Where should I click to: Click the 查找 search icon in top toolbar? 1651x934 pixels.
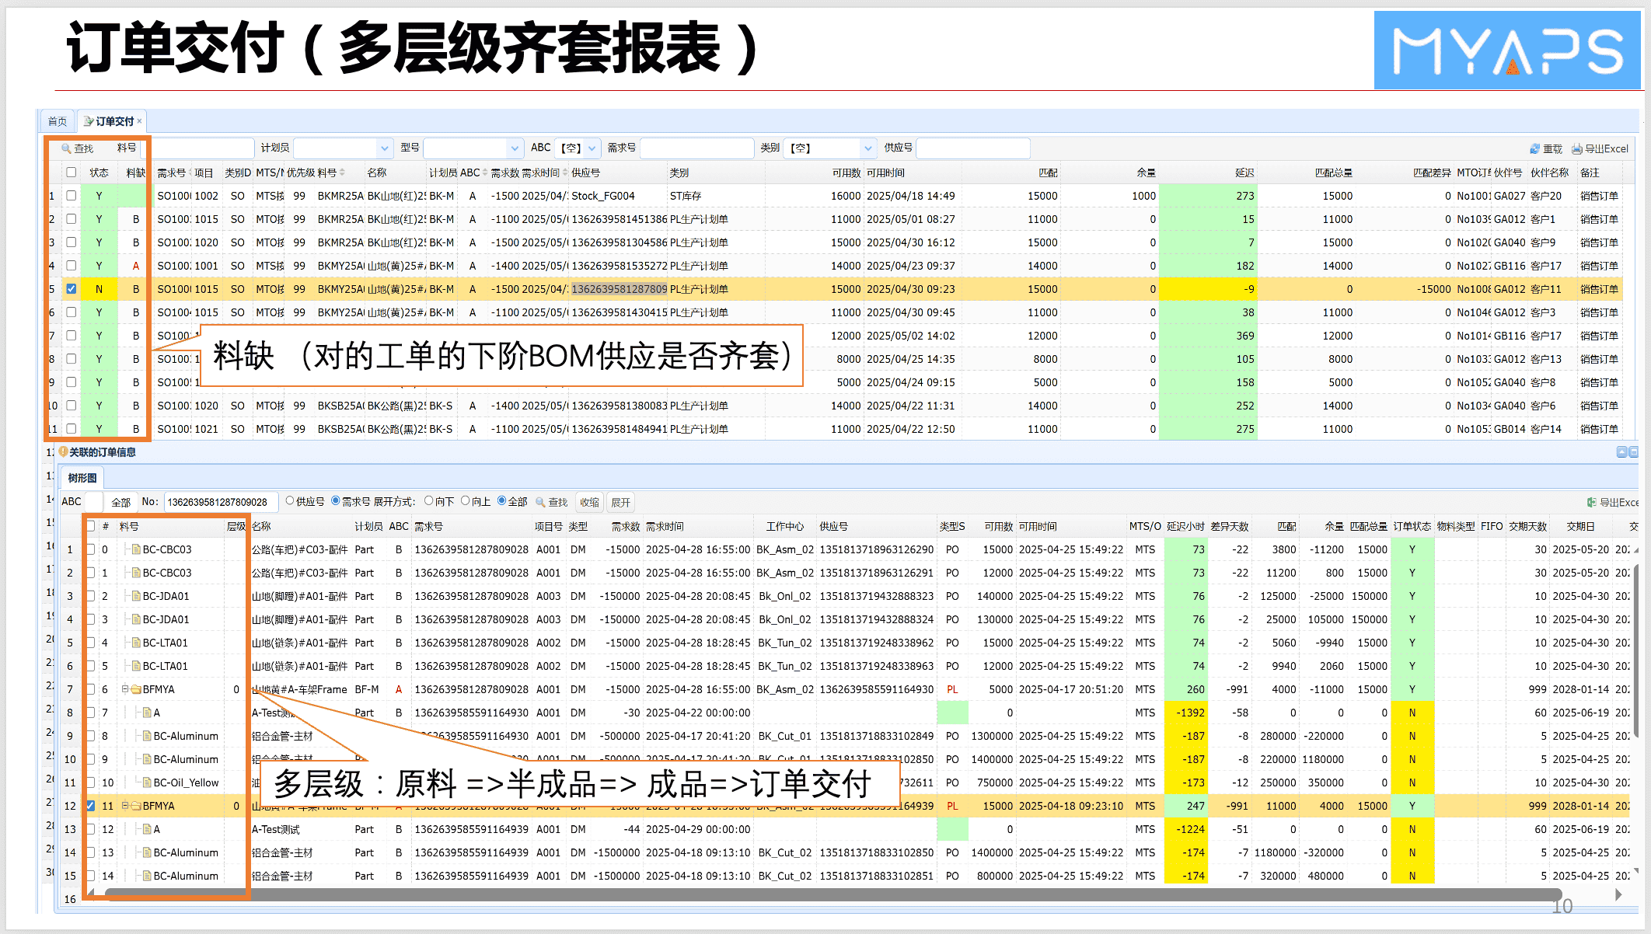tap(67, 148)
